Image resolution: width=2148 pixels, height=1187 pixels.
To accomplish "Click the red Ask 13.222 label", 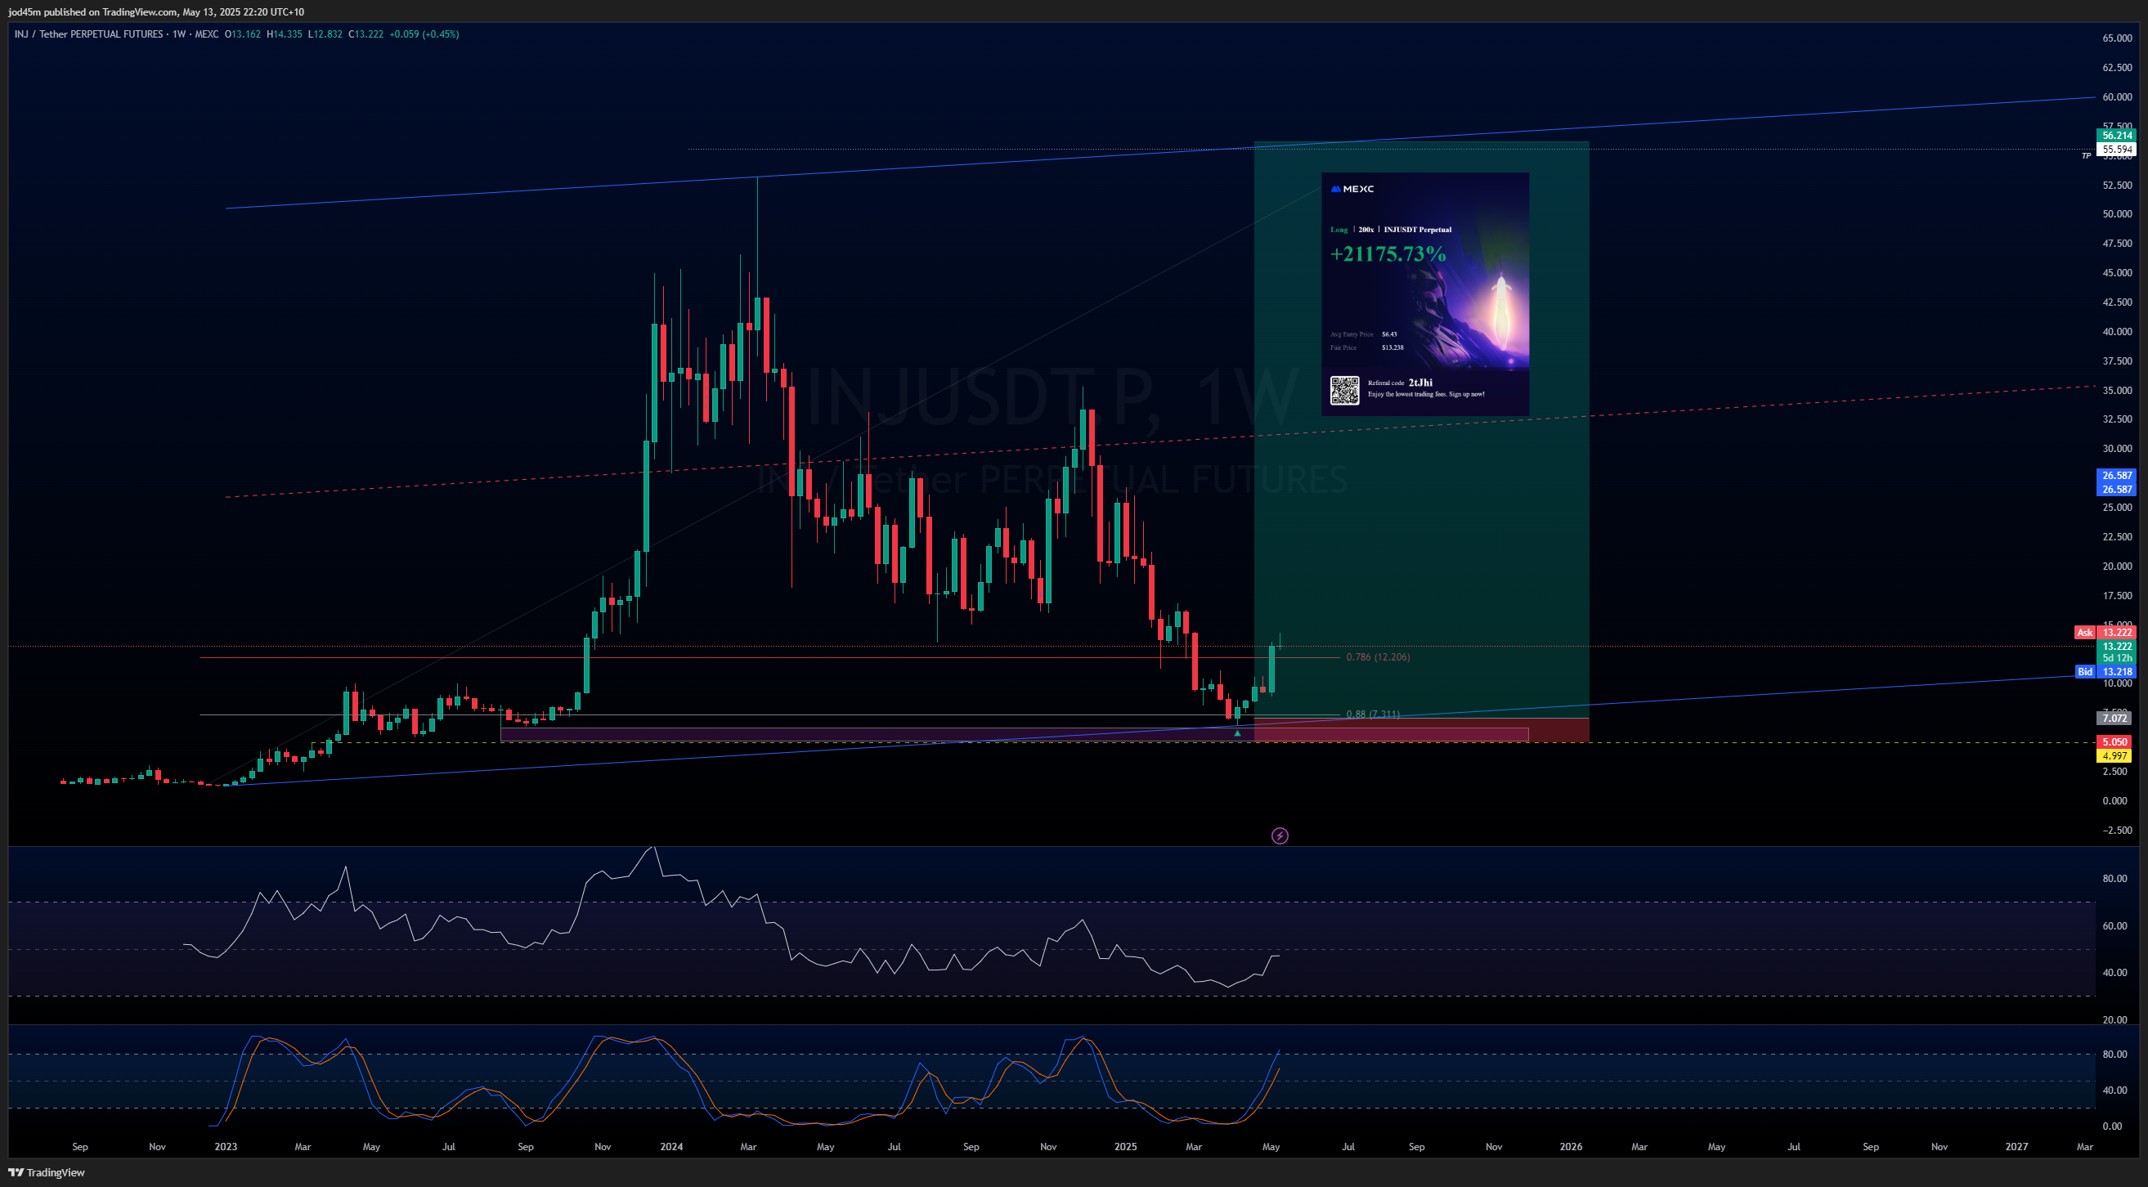I will click(x=2105, y=633).
